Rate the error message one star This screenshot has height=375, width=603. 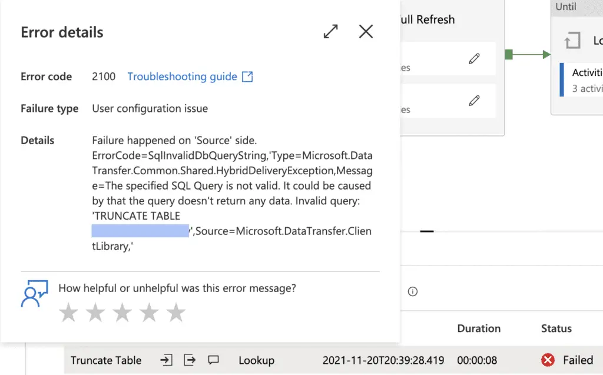[x=68, y=312]
